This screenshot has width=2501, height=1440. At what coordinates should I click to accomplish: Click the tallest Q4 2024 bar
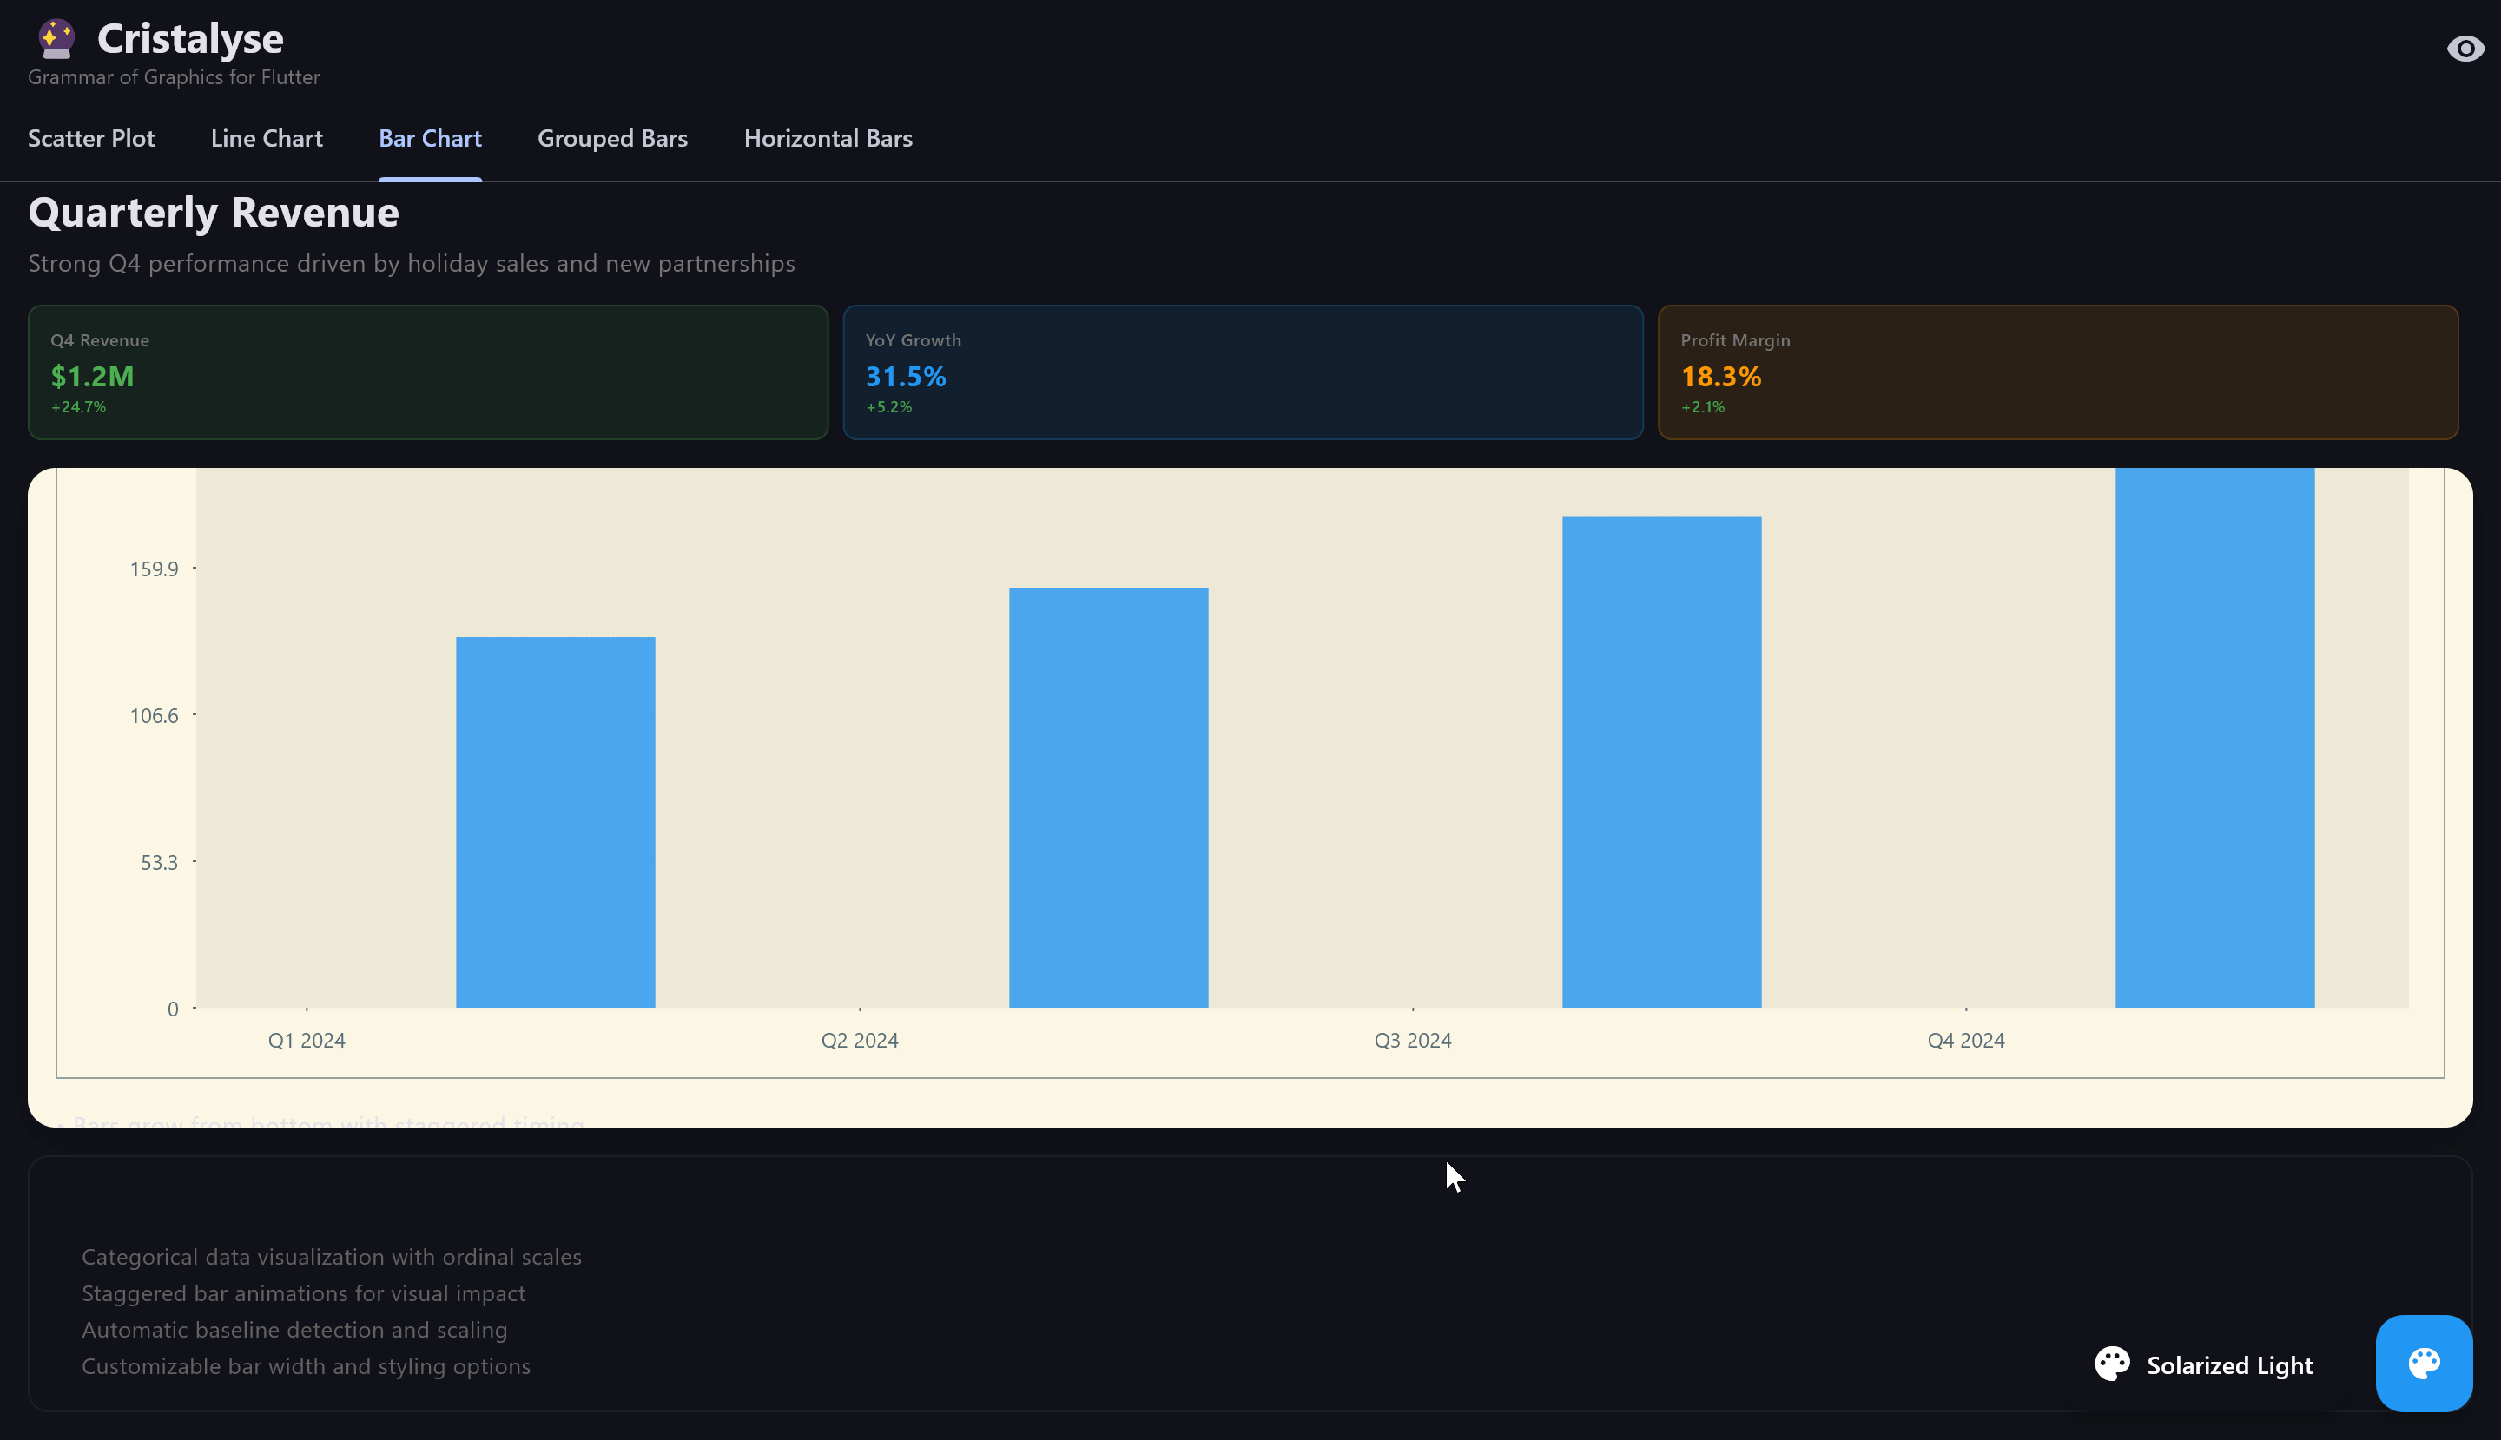pyautogui.click(x=2214, y=737)
